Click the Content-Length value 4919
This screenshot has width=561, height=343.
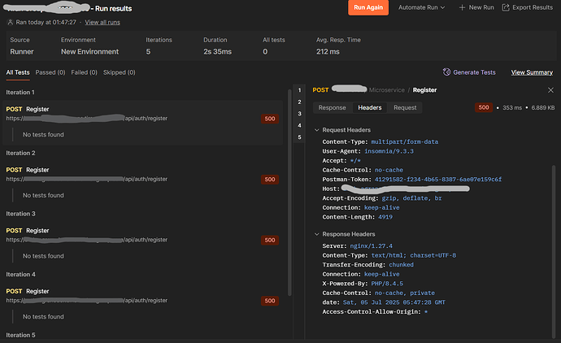coord(385,217)
